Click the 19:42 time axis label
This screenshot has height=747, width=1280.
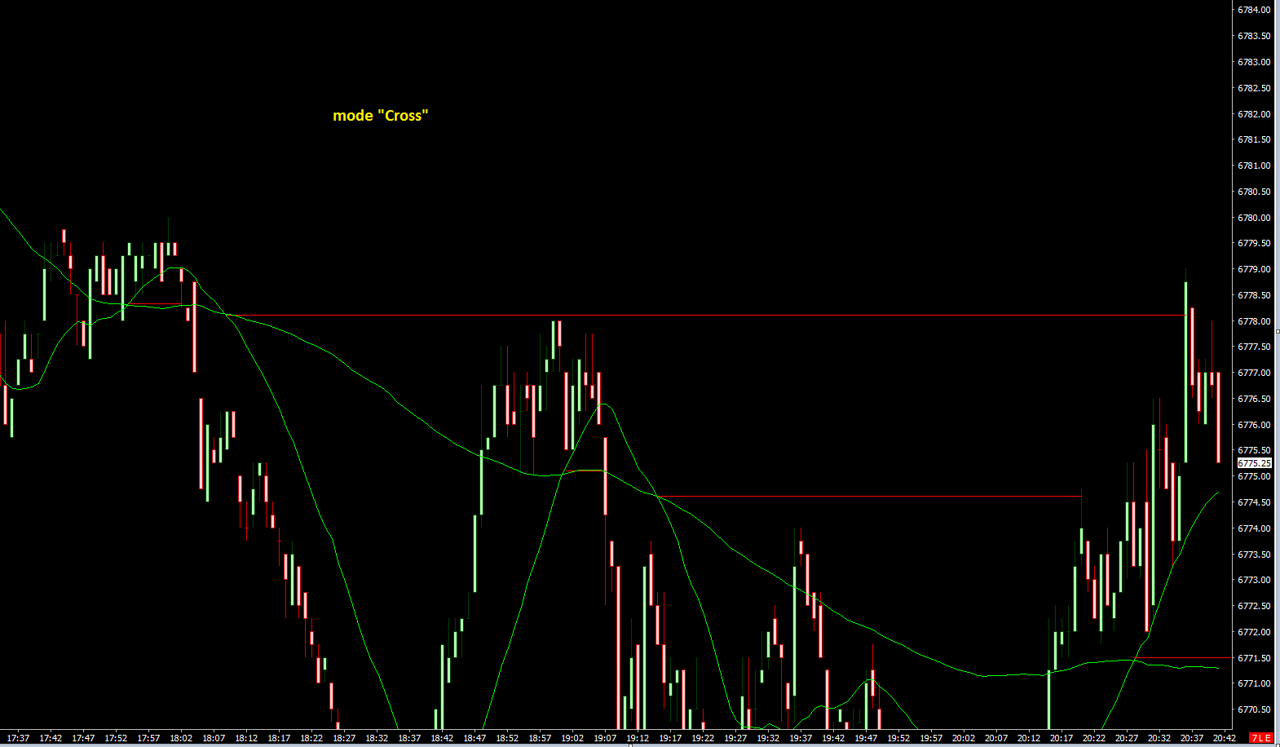(833, 738)
